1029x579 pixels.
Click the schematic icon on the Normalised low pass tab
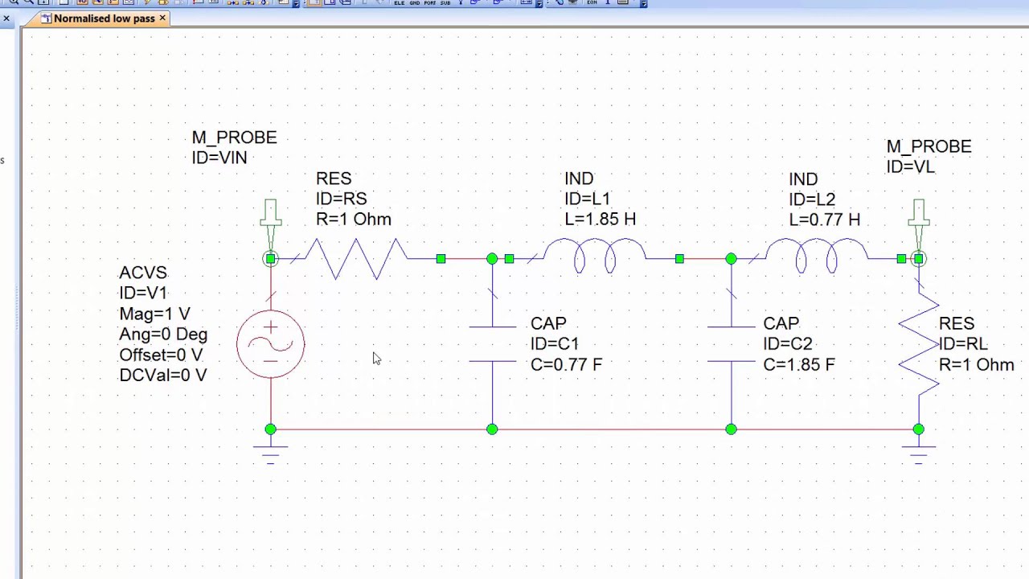coord(47,18)
